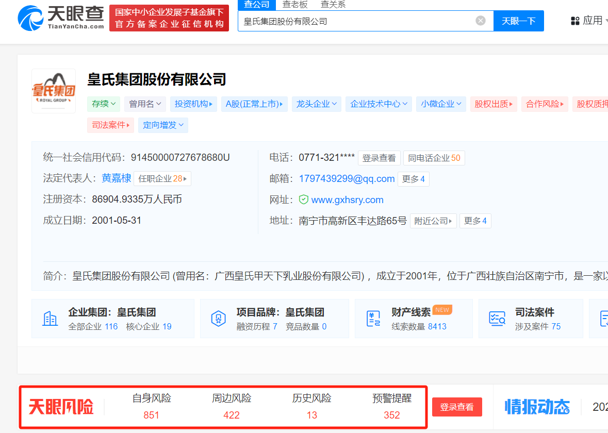
Task: Click into the company search input field
Action: coord(356,21)
